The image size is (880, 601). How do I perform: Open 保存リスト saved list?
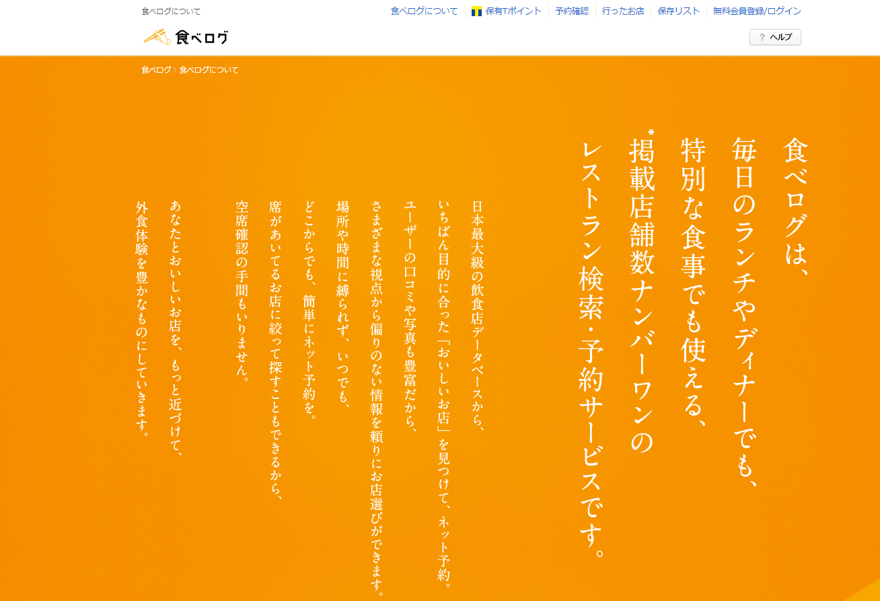679,11
